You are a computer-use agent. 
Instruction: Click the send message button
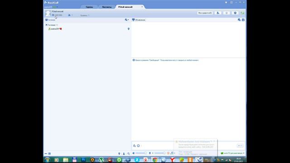coord(240,146)
